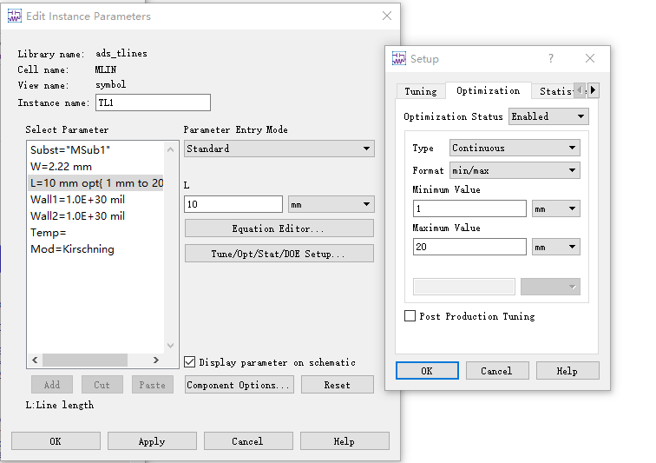The height and width of the screenshot is (463, 656).
Task: Click the ADS icon in Setup title bar
Action: [x=399, y=59]
